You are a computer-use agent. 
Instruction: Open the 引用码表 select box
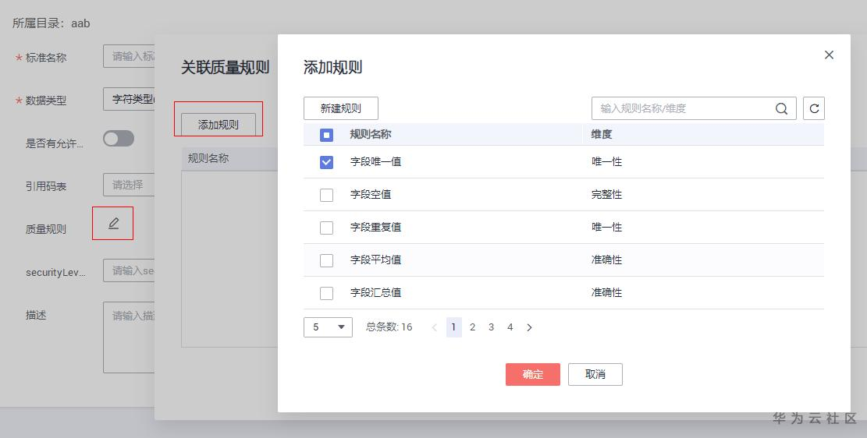click(129, 185)
